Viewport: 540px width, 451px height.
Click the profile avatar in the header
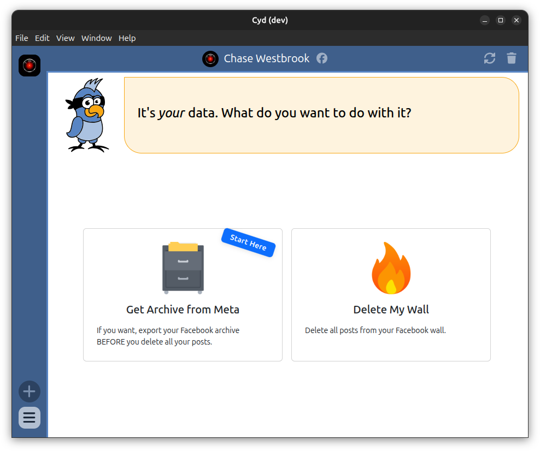pos(210,58)
